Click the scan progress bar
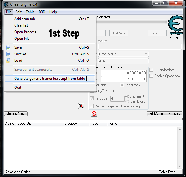 click(x=132, y=22)
